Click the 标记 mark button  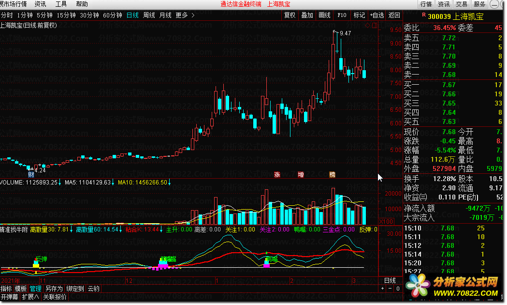click(359, 15)
